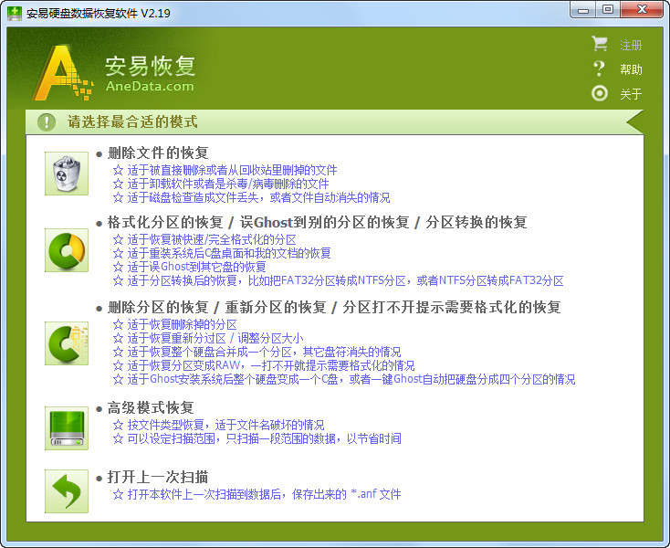This screenshot has width=670, height=548.
Task: Click the green hard drive advanced mode icon
Action: 67,427
